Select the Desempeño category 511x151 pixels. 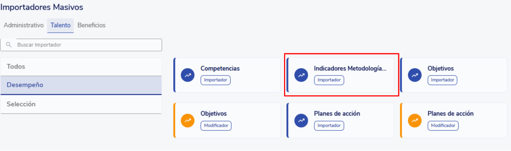(x=81, y=85)
